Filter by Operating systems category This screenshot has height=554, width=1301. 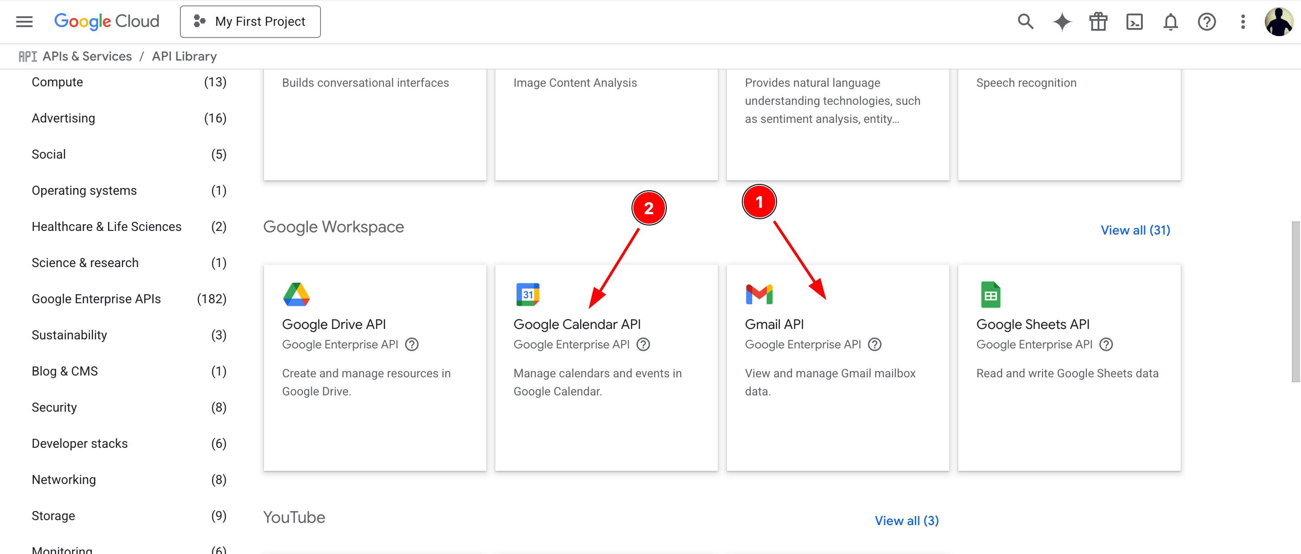click(x=129, y=191)
